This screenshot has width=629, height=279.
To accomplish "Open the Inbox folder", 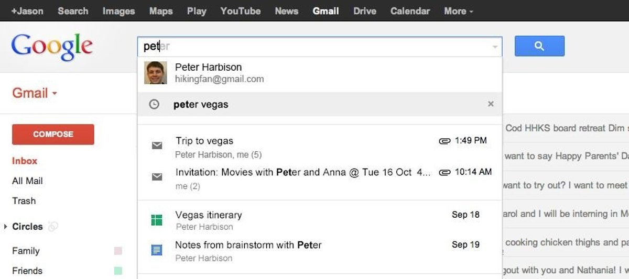I will coord(25,161).
